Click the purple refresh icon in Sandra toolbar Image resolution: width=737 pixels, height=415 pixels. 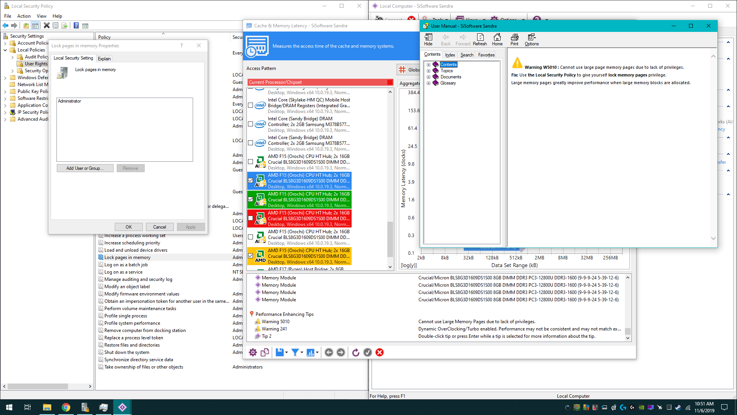coord(356,352)
